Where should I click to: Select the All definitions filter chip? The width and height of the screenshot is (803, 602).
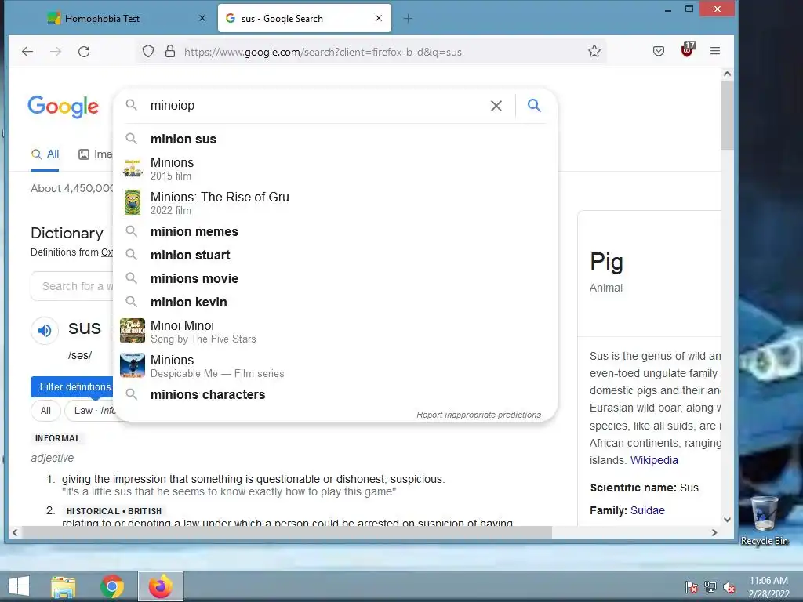(45, 411)
